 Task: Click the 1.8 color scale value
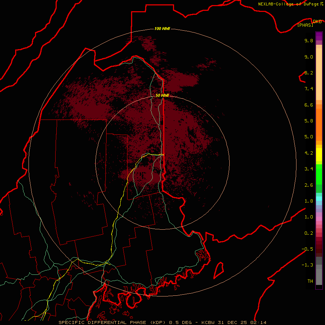pos(309,201)
